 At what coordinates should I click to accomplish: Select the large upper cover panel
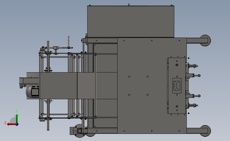131,22
